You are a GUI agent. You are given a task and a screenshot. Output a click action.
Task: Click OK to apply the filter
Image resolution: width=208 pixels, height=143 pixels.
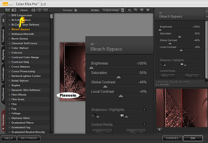point(193,138)
